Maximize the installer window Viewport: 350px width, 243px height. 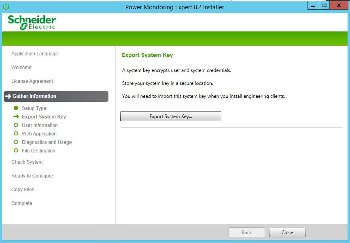pos(324,5)
